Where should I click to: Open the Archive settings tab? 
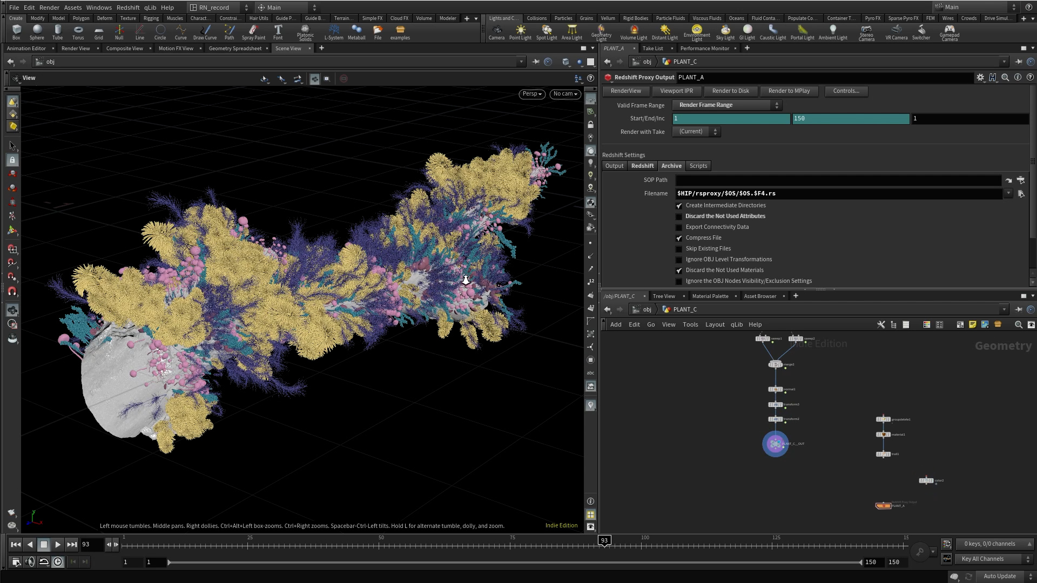tap(671, 166)
